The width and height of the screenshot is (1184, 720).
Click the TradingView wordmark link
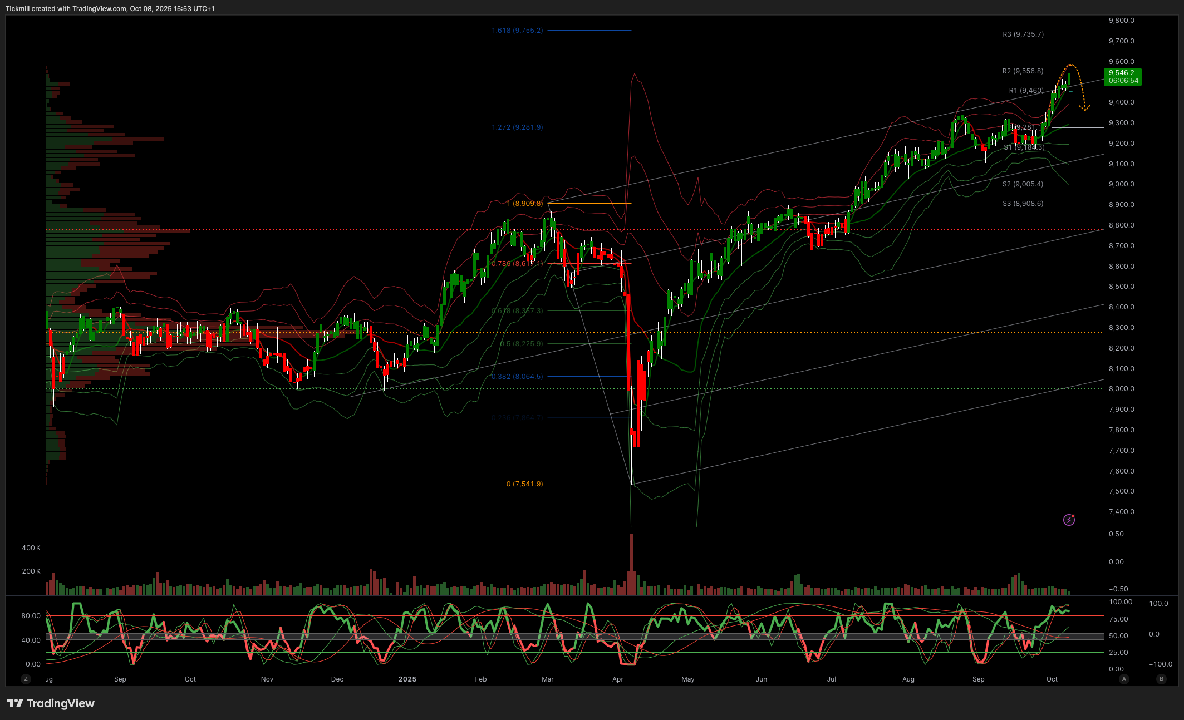[x=61, y=703]
